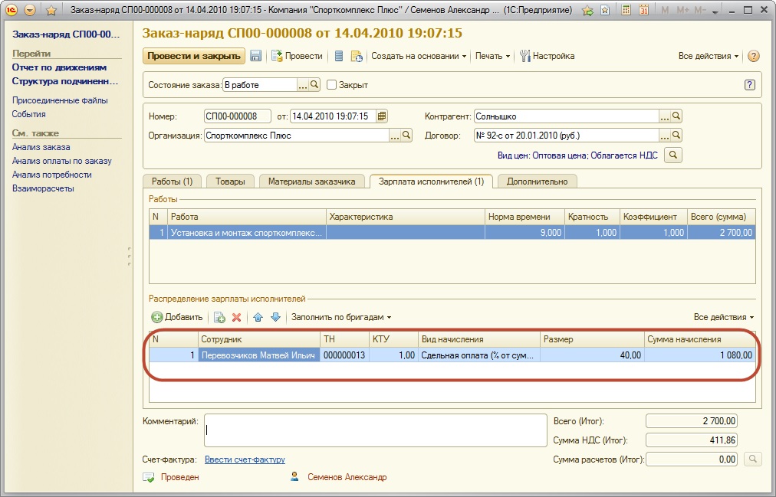Click Добавить to add an employee row
The image size is (776, 497).
point(177,317)
